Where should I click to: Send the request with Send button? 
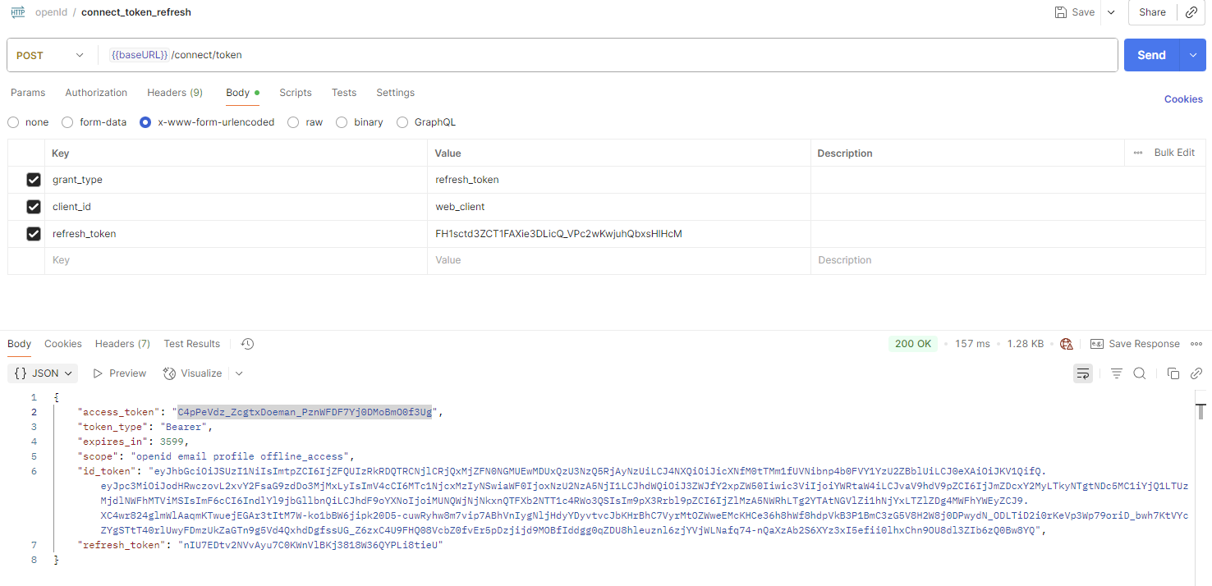[x=1151, y=55]
